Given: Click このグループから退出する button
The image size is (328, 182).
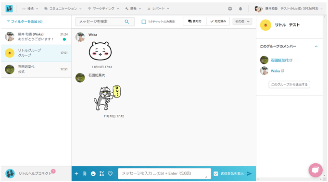Looking at the screenshot, I should tap(290, 85).
